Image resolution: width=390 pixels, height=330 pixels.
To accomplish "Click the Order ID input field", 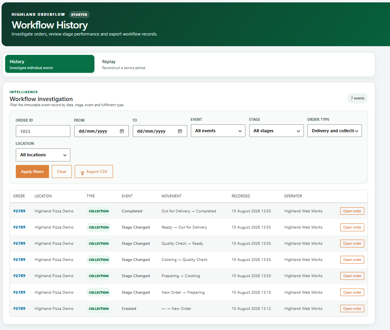I will point(43,131).
